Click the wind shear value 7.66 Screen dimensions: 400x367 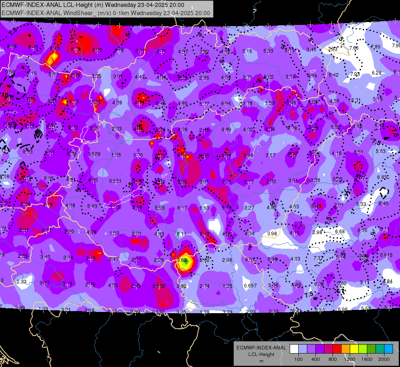click(354, 48)
